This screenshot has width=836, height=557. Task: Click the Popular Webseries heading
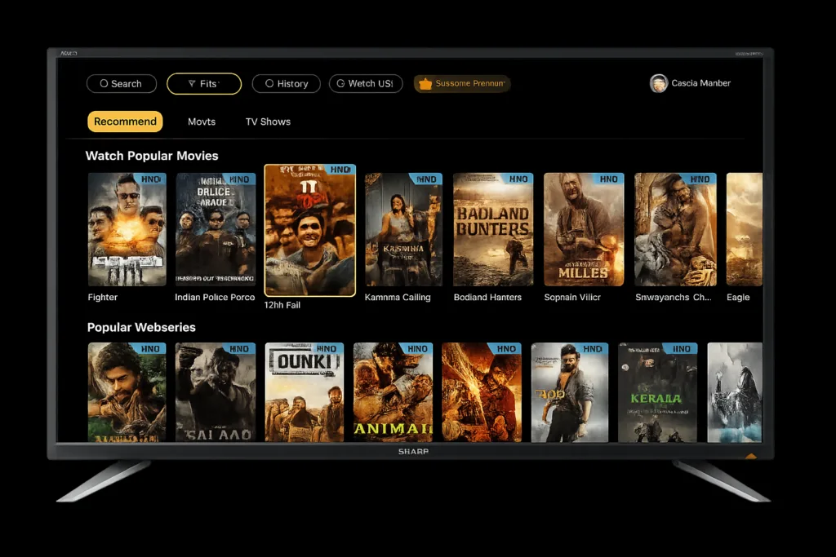[x=141, y=327]
